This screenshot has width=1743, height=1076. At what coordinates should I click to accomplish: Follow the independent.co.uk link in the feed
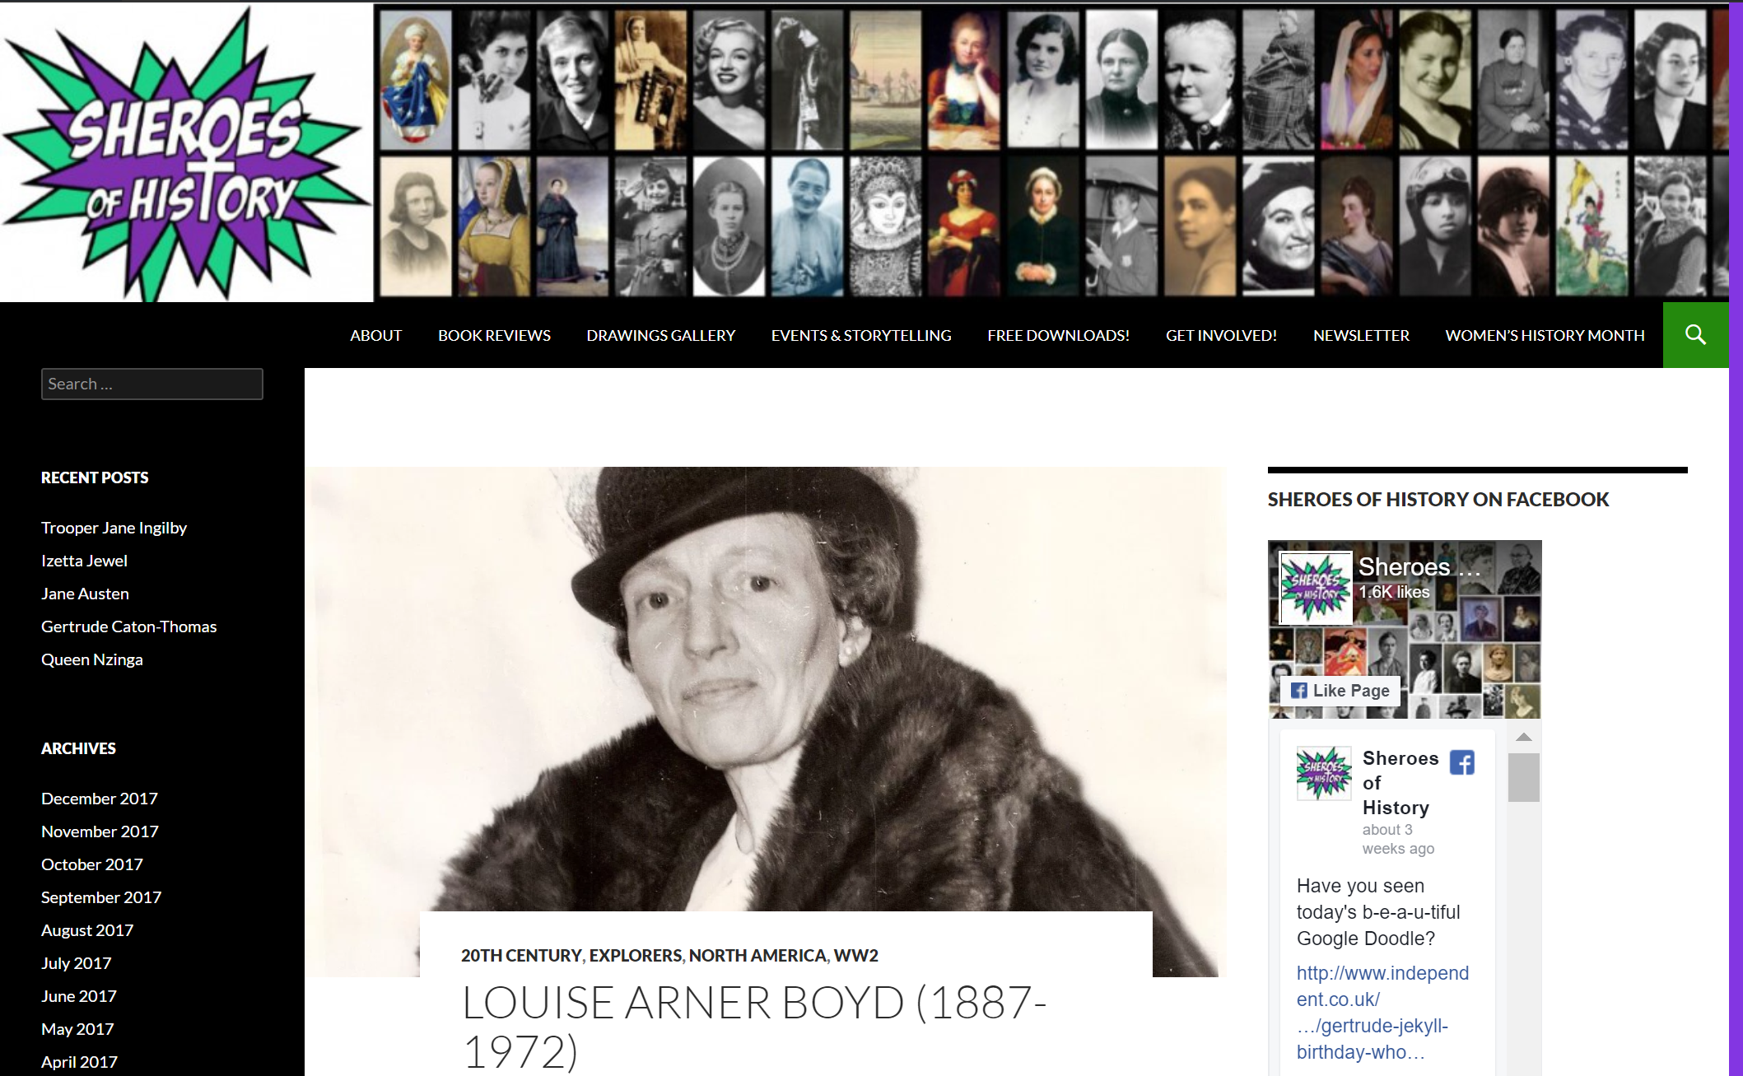[x=1382, y=1012]
